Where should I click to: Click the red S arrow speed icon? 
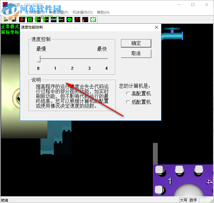click(x=78, y=19)
